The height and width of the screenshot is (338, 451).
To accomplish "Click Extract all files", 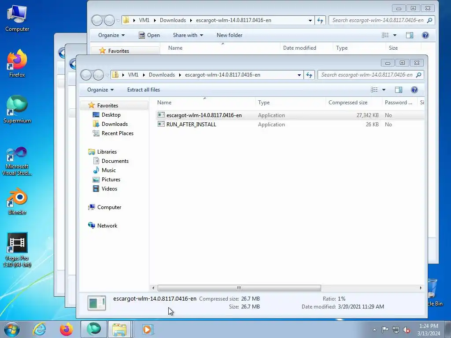I will point(144,90).
